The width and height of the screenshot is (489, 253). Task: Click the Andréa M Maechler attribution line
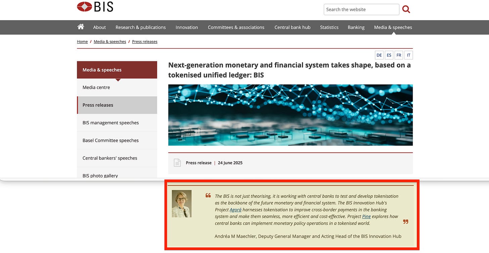click(308, 236)
